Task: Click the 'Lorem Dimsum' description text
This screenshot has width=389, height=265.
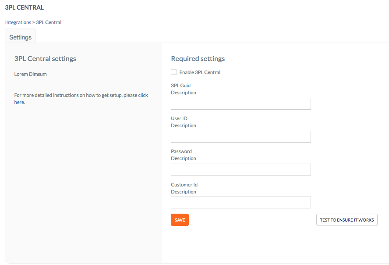Action: point(31,74)
